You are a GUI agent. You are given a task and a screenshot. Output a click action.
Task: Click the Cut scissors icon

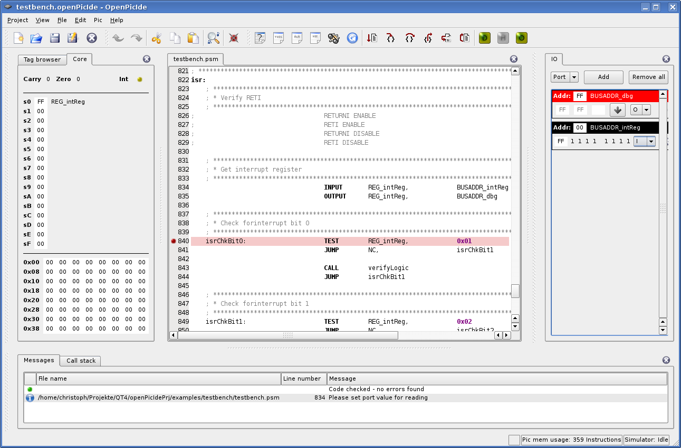pos(156,38)
